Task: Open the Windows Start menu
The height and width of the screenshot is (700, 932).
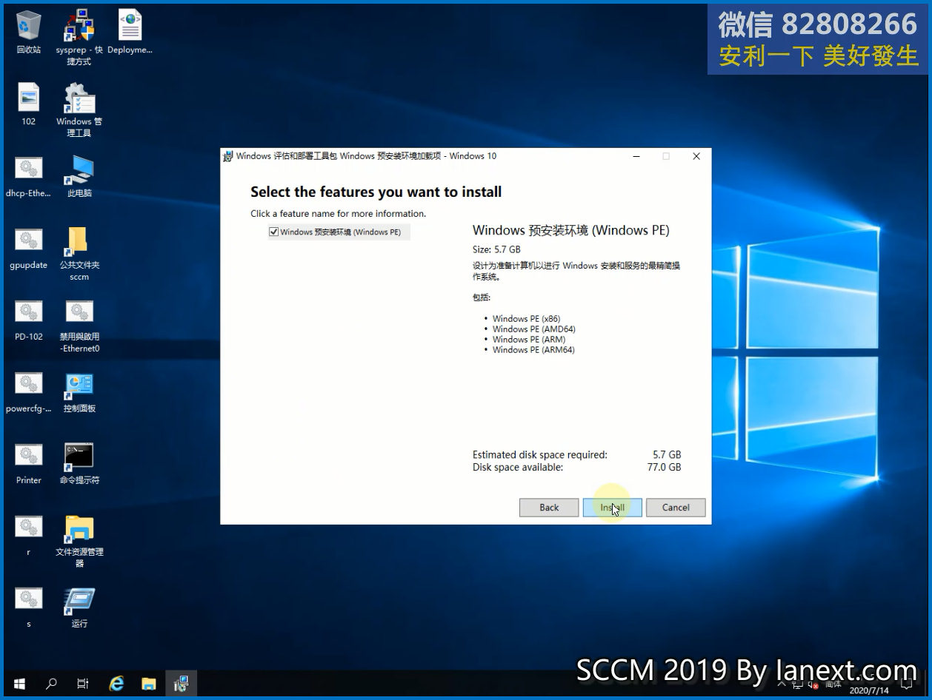Action: (19, 684)
